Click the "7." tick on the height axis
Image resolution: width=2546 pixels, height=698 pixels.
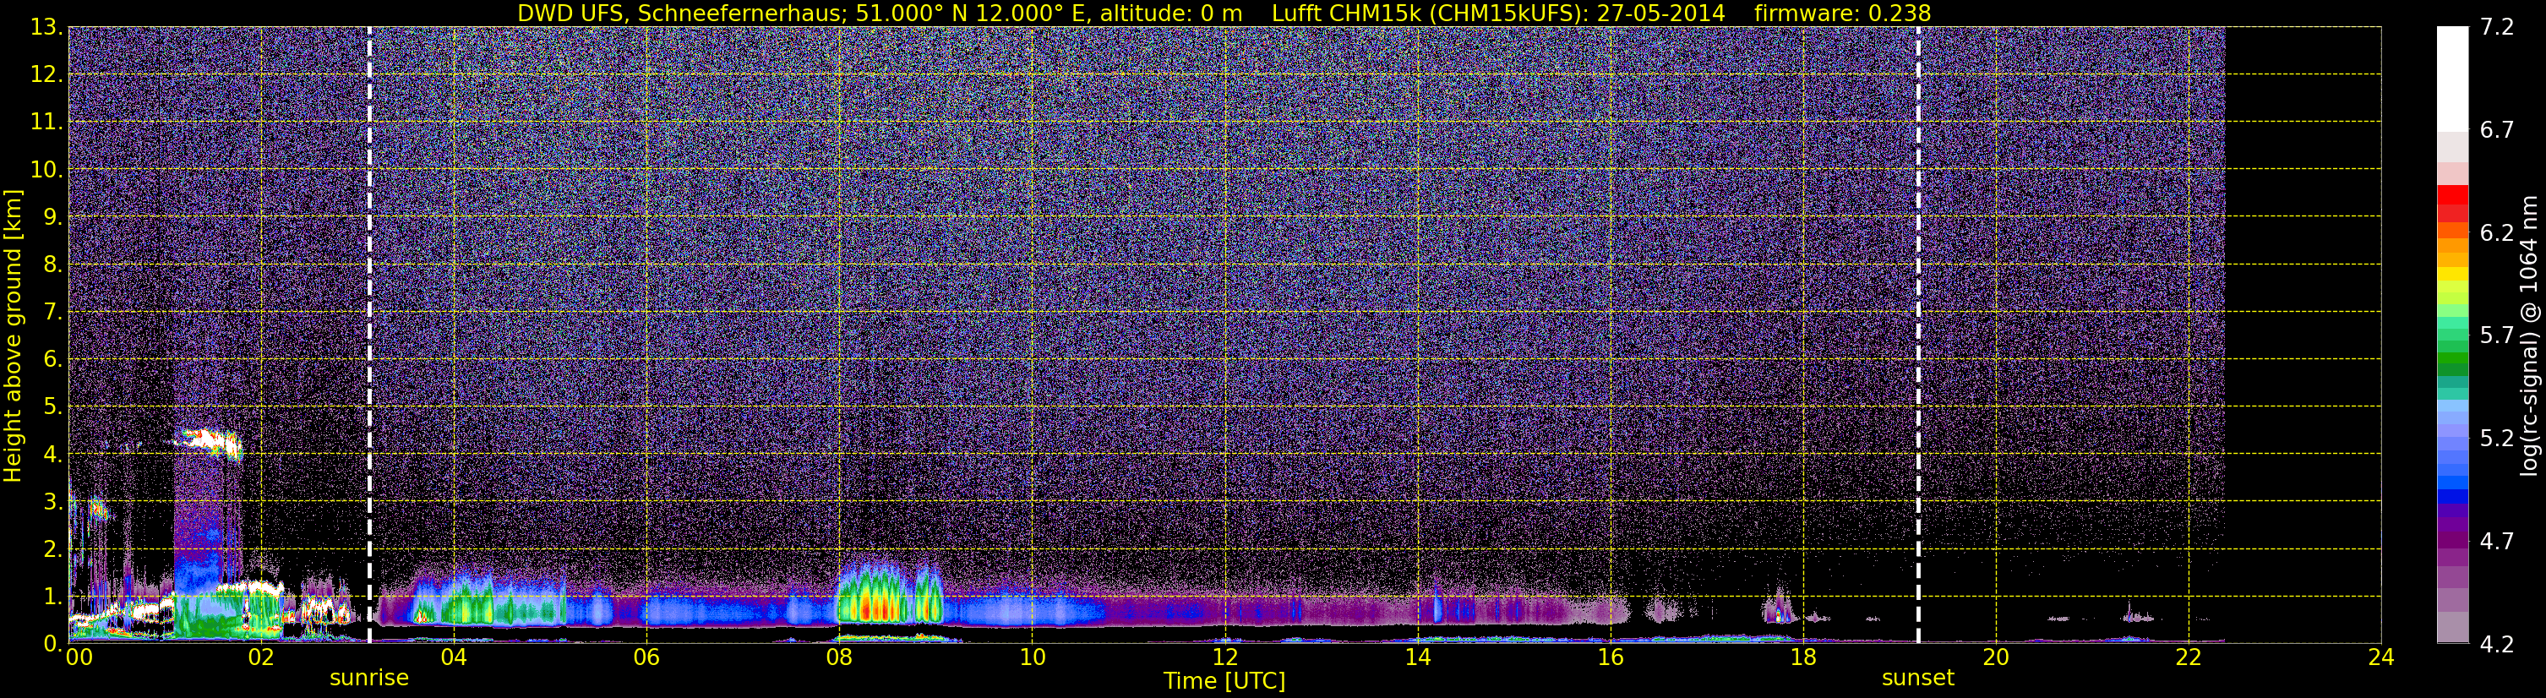pyautogui.click(x=52, y=312)
